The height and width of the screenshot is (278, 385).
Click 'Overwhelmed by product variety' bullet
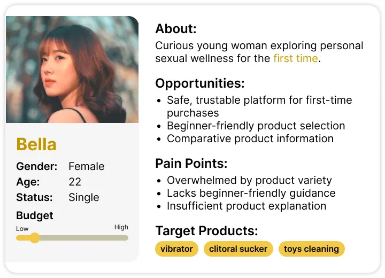coord(249,180)
